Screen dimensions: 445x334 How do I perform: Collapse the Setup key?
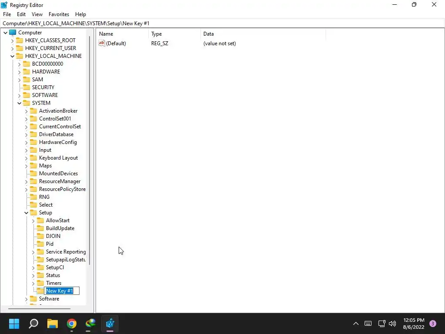26,213
